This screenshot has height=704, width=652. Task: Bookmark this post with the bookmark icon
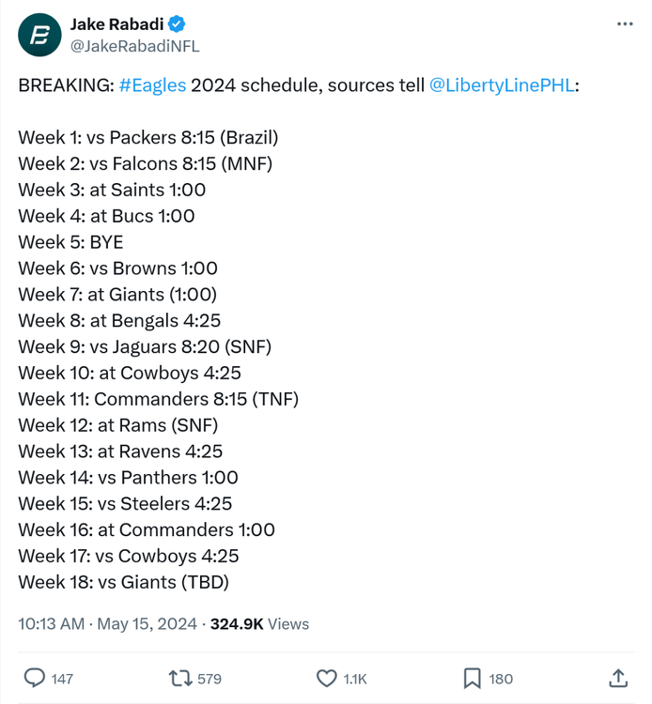click(473, 678)
